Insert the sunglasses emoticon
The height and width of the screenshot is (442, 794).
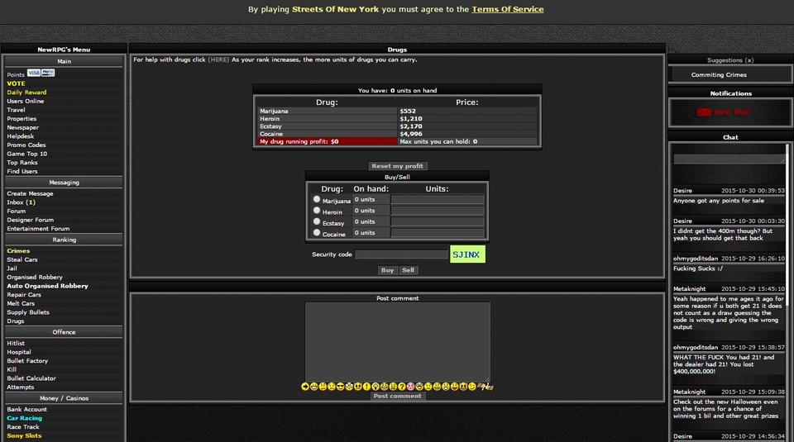[341, 387]
